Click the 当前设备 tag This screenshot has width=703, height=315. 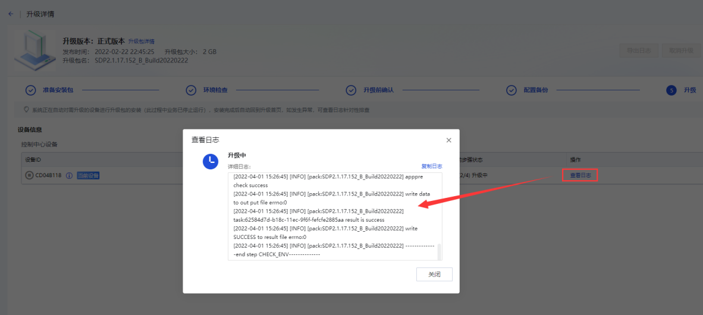[88, 176]
